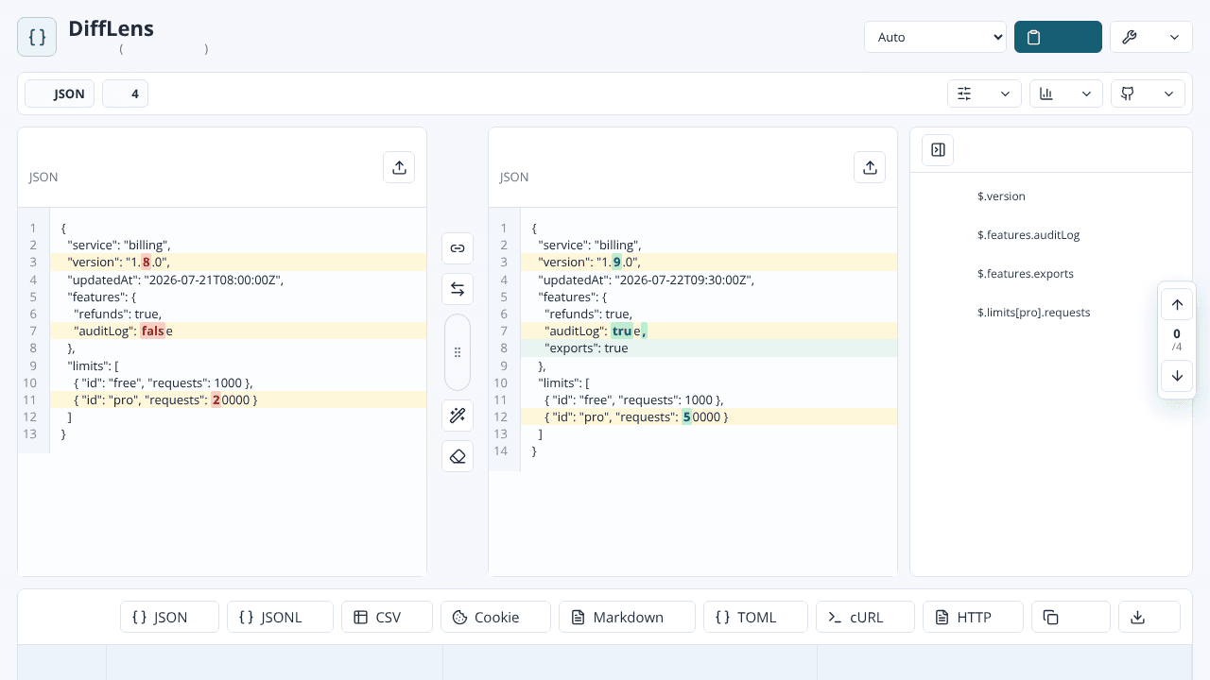
Task: Click the JSON export button
Action: pyautogui.click(x=169, y=617)
